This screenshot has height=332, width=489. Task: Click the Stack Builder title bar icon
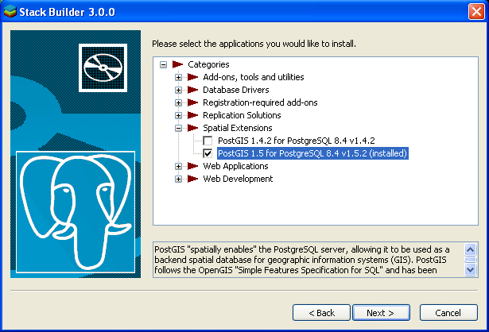tap(10, 12)
